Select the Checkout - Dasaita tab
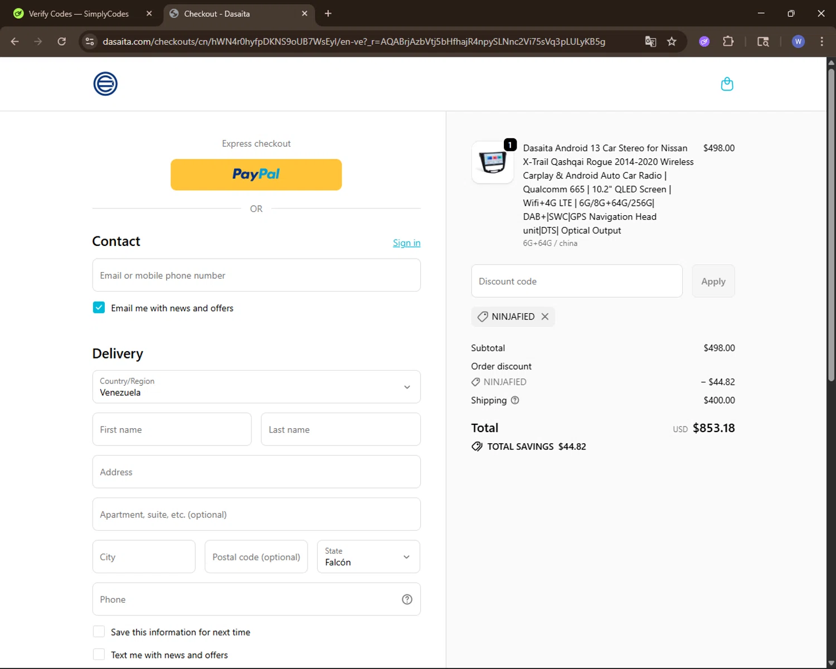The height and width of the screenshot is (669, 836). click(239, 13)
